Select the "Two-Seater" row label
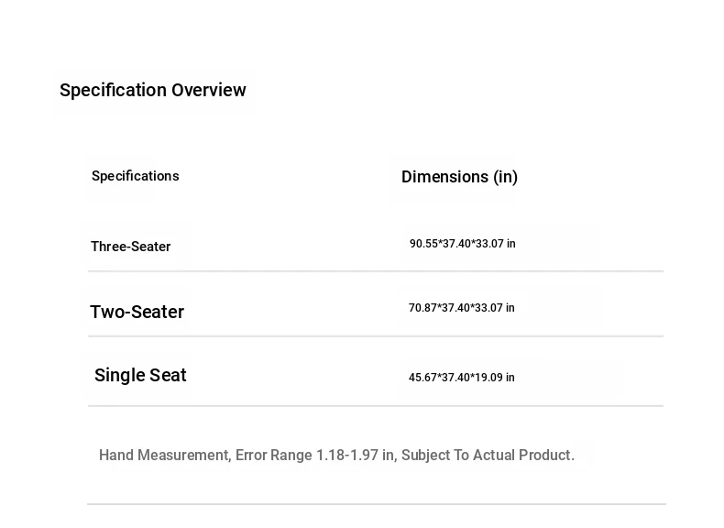This screenshot has height=528, width=724. click(137, 312)
